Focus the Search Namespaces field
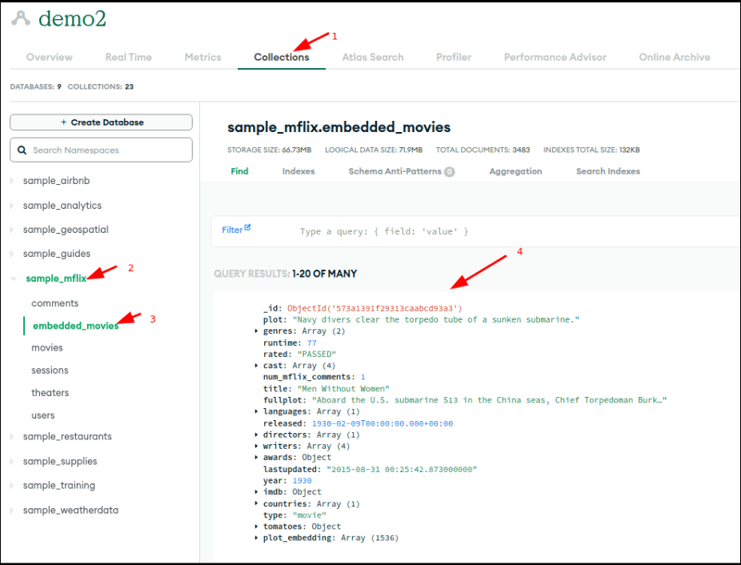The image size is (741, 565). (x=108, y=150)
